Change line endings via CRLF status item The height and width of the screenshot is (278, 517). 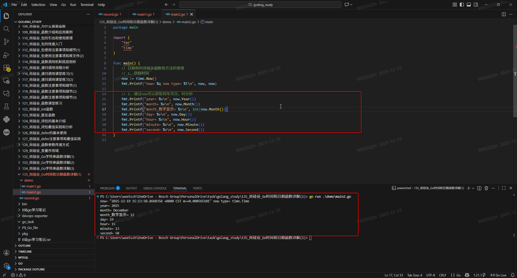[443, 275]
